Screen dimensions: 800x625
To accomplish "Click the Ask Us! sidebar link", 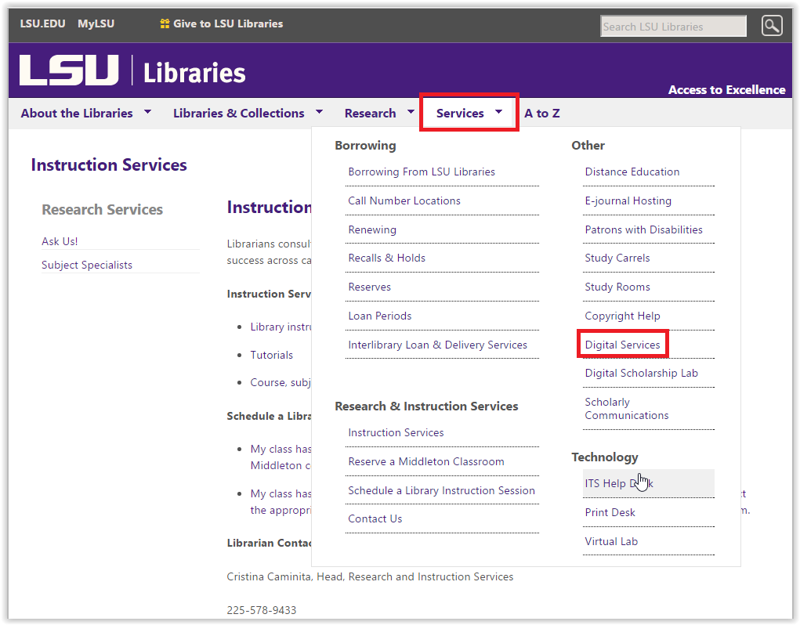I will 60,241.
